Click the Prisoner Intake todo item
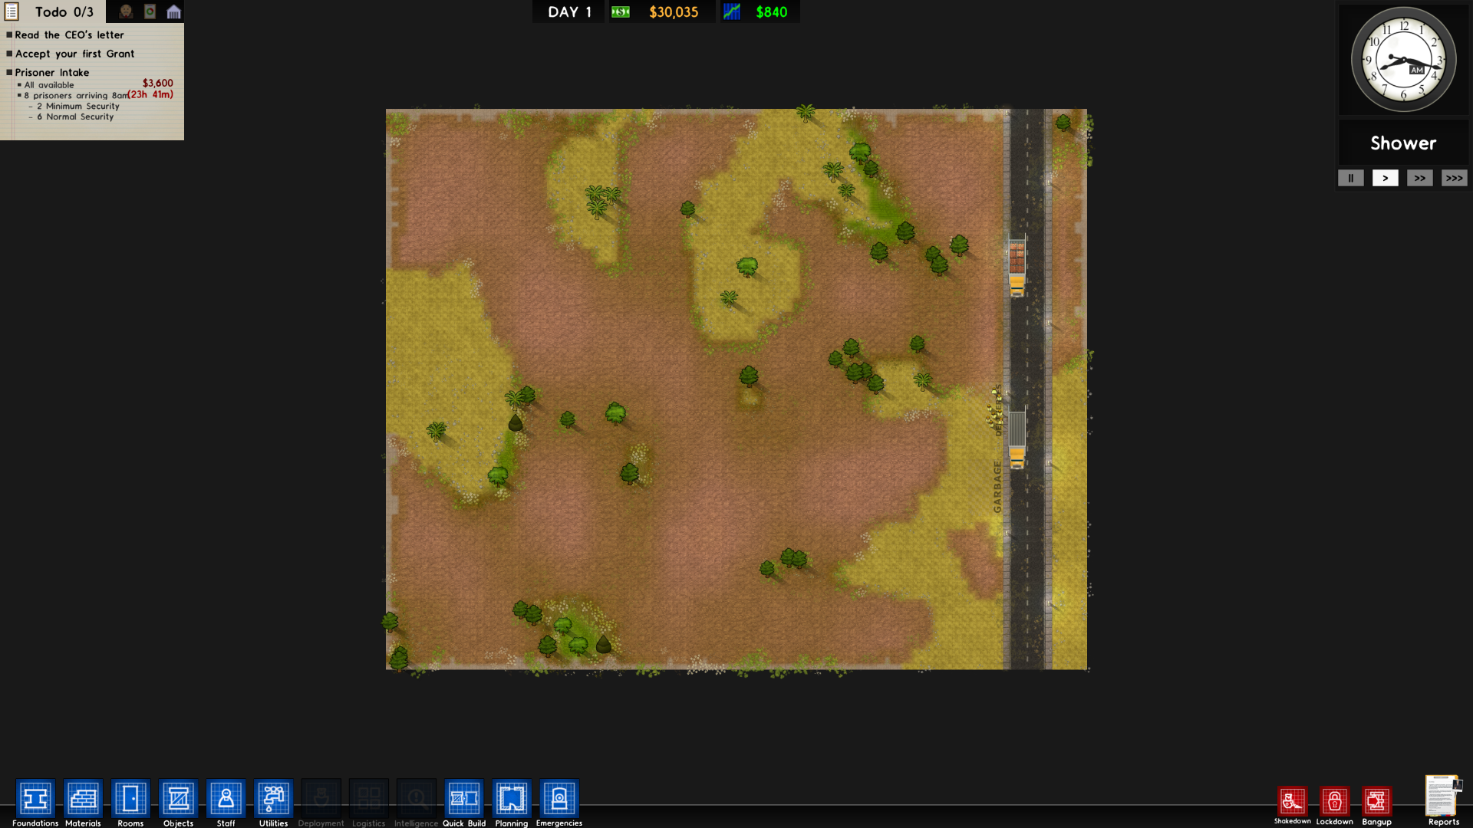Screen dimensions: 1473x828 coord(51,72)
